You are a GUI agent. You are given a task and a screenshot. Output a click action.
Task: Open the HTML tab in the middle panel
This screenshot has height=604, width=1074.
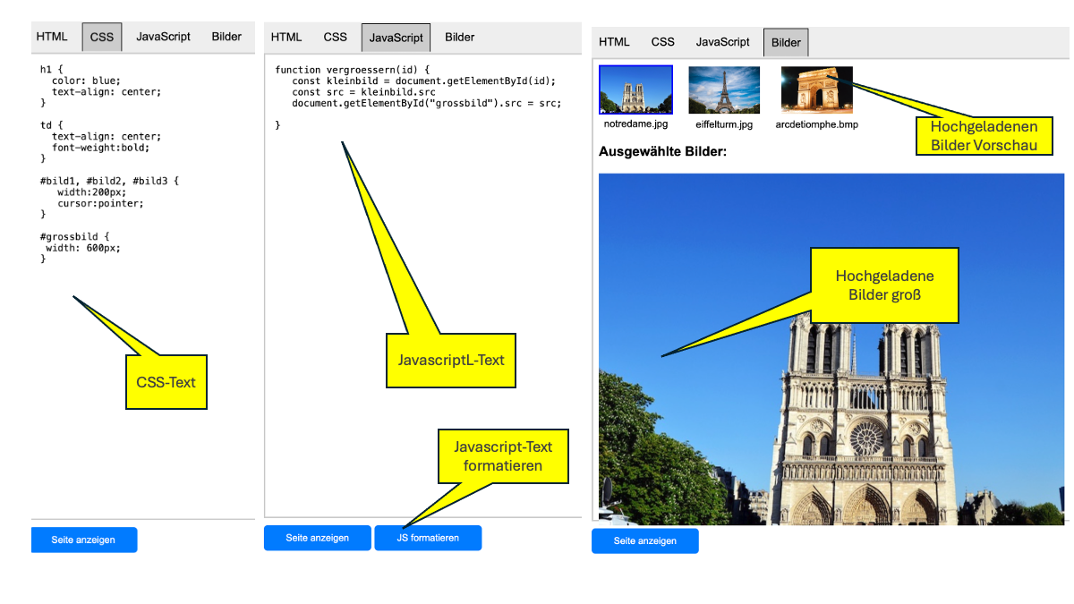click(x=286, y=37)
